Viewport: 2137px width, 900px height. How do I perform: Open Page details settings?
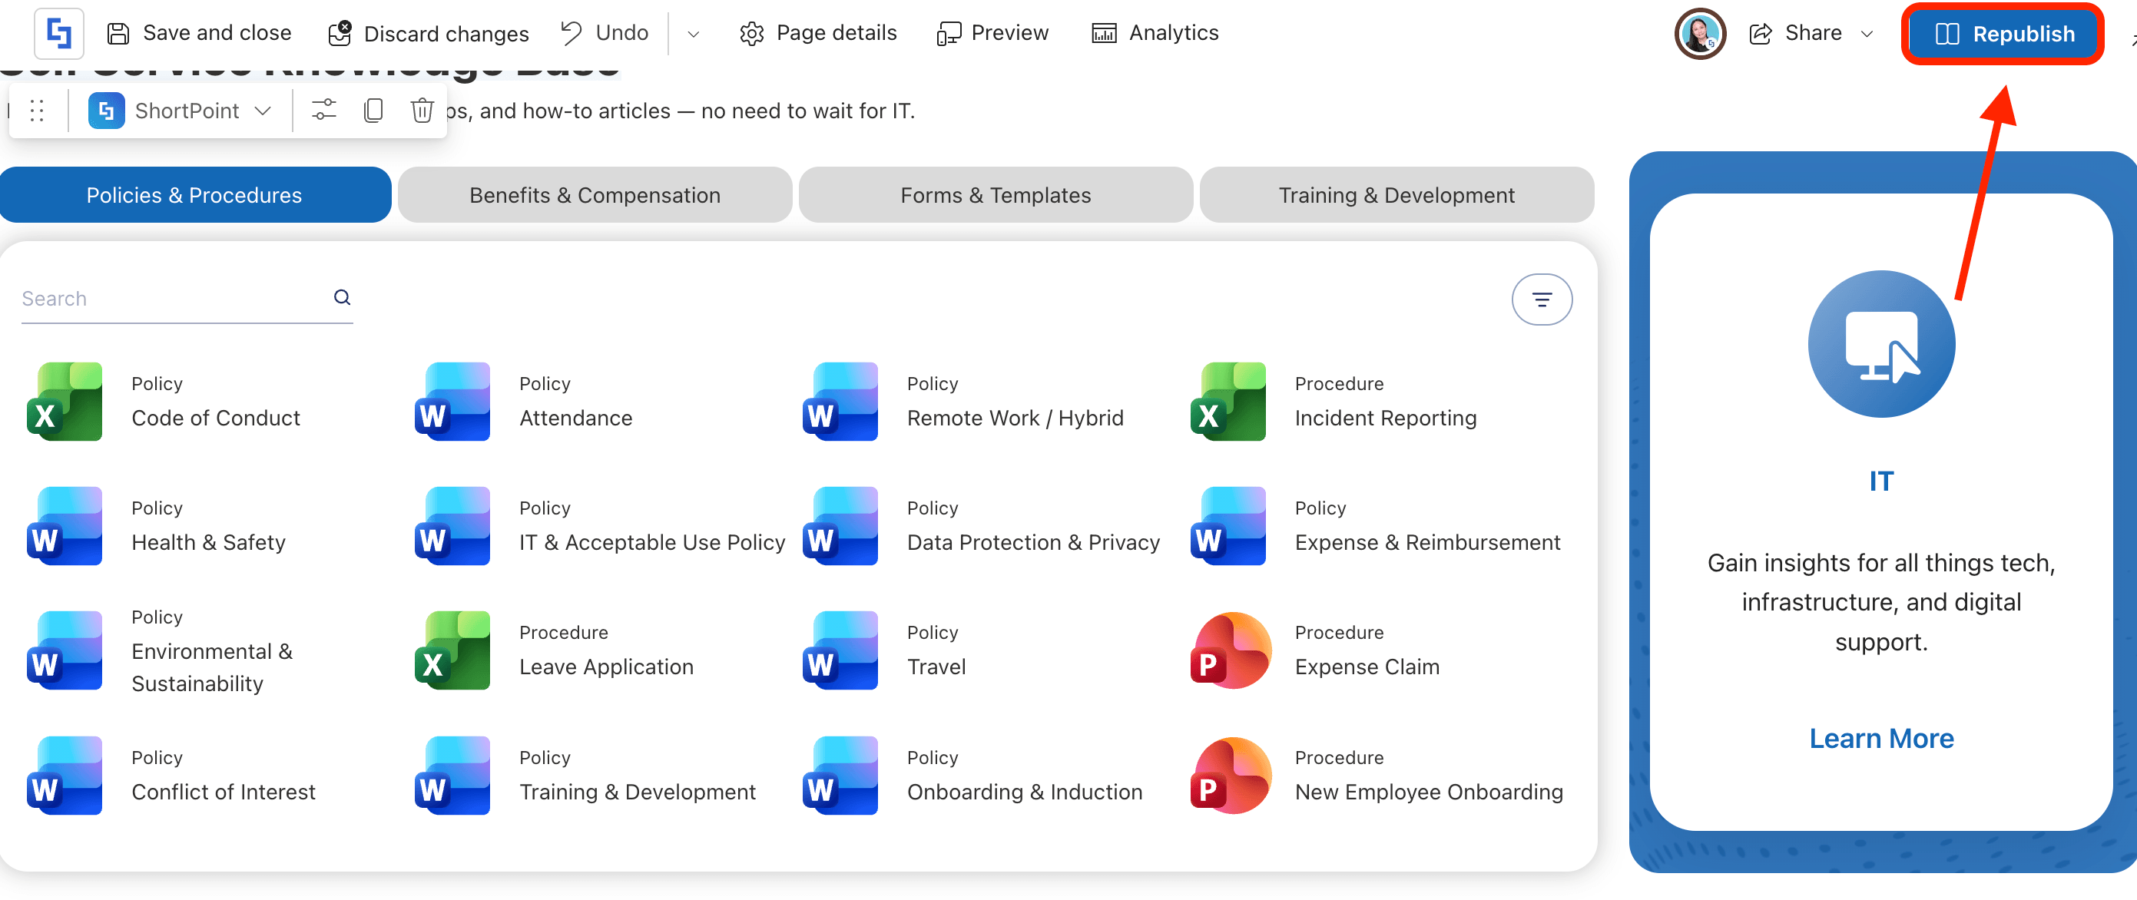(x=818, y=33)
